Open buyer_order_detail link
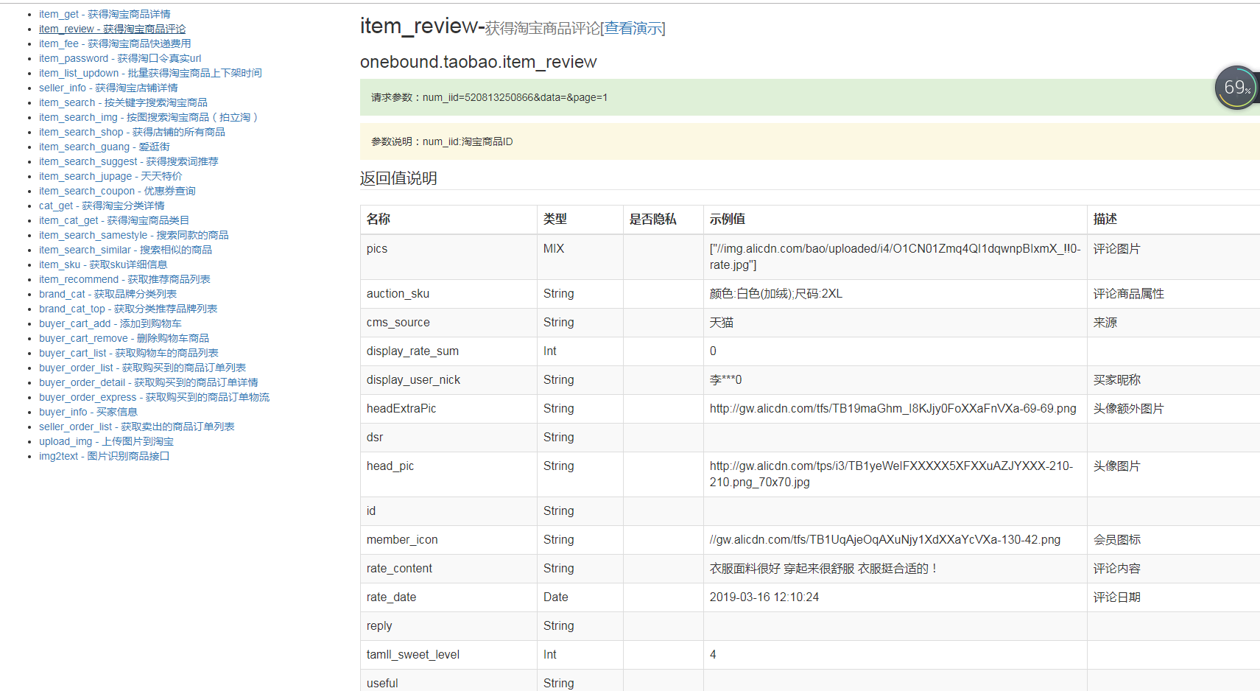 [149, 382]
